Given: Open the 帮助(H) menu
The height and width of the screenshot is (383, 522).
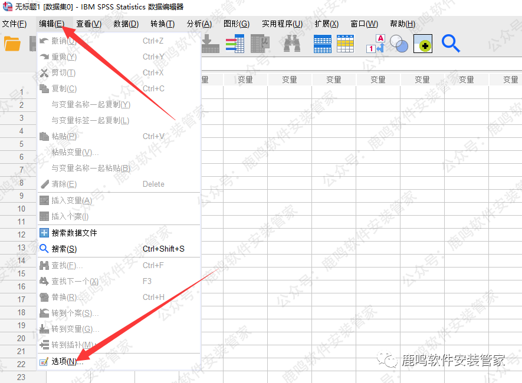Looking at the screenshot, I should pyautogui.click(x=403, y=24).
